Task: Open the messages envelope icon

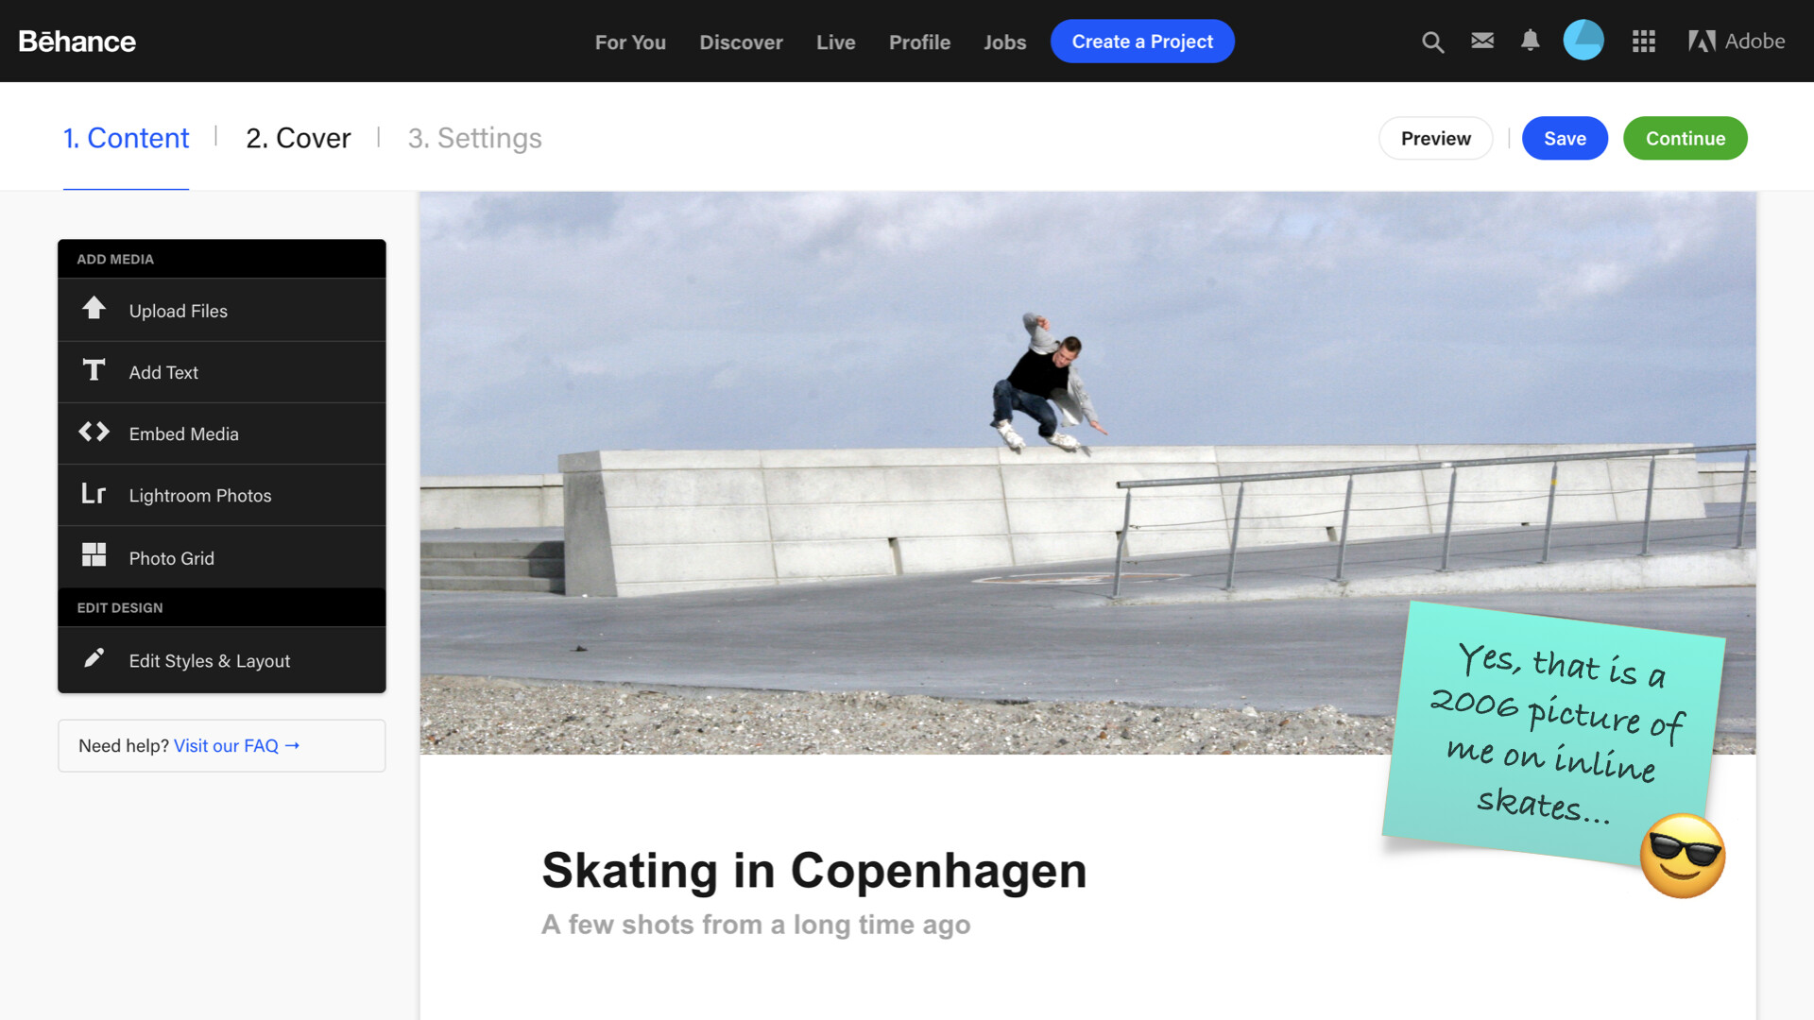Action: 1482,41
